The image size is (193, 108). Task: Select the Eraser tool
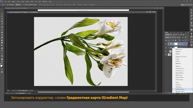[2, 37]
